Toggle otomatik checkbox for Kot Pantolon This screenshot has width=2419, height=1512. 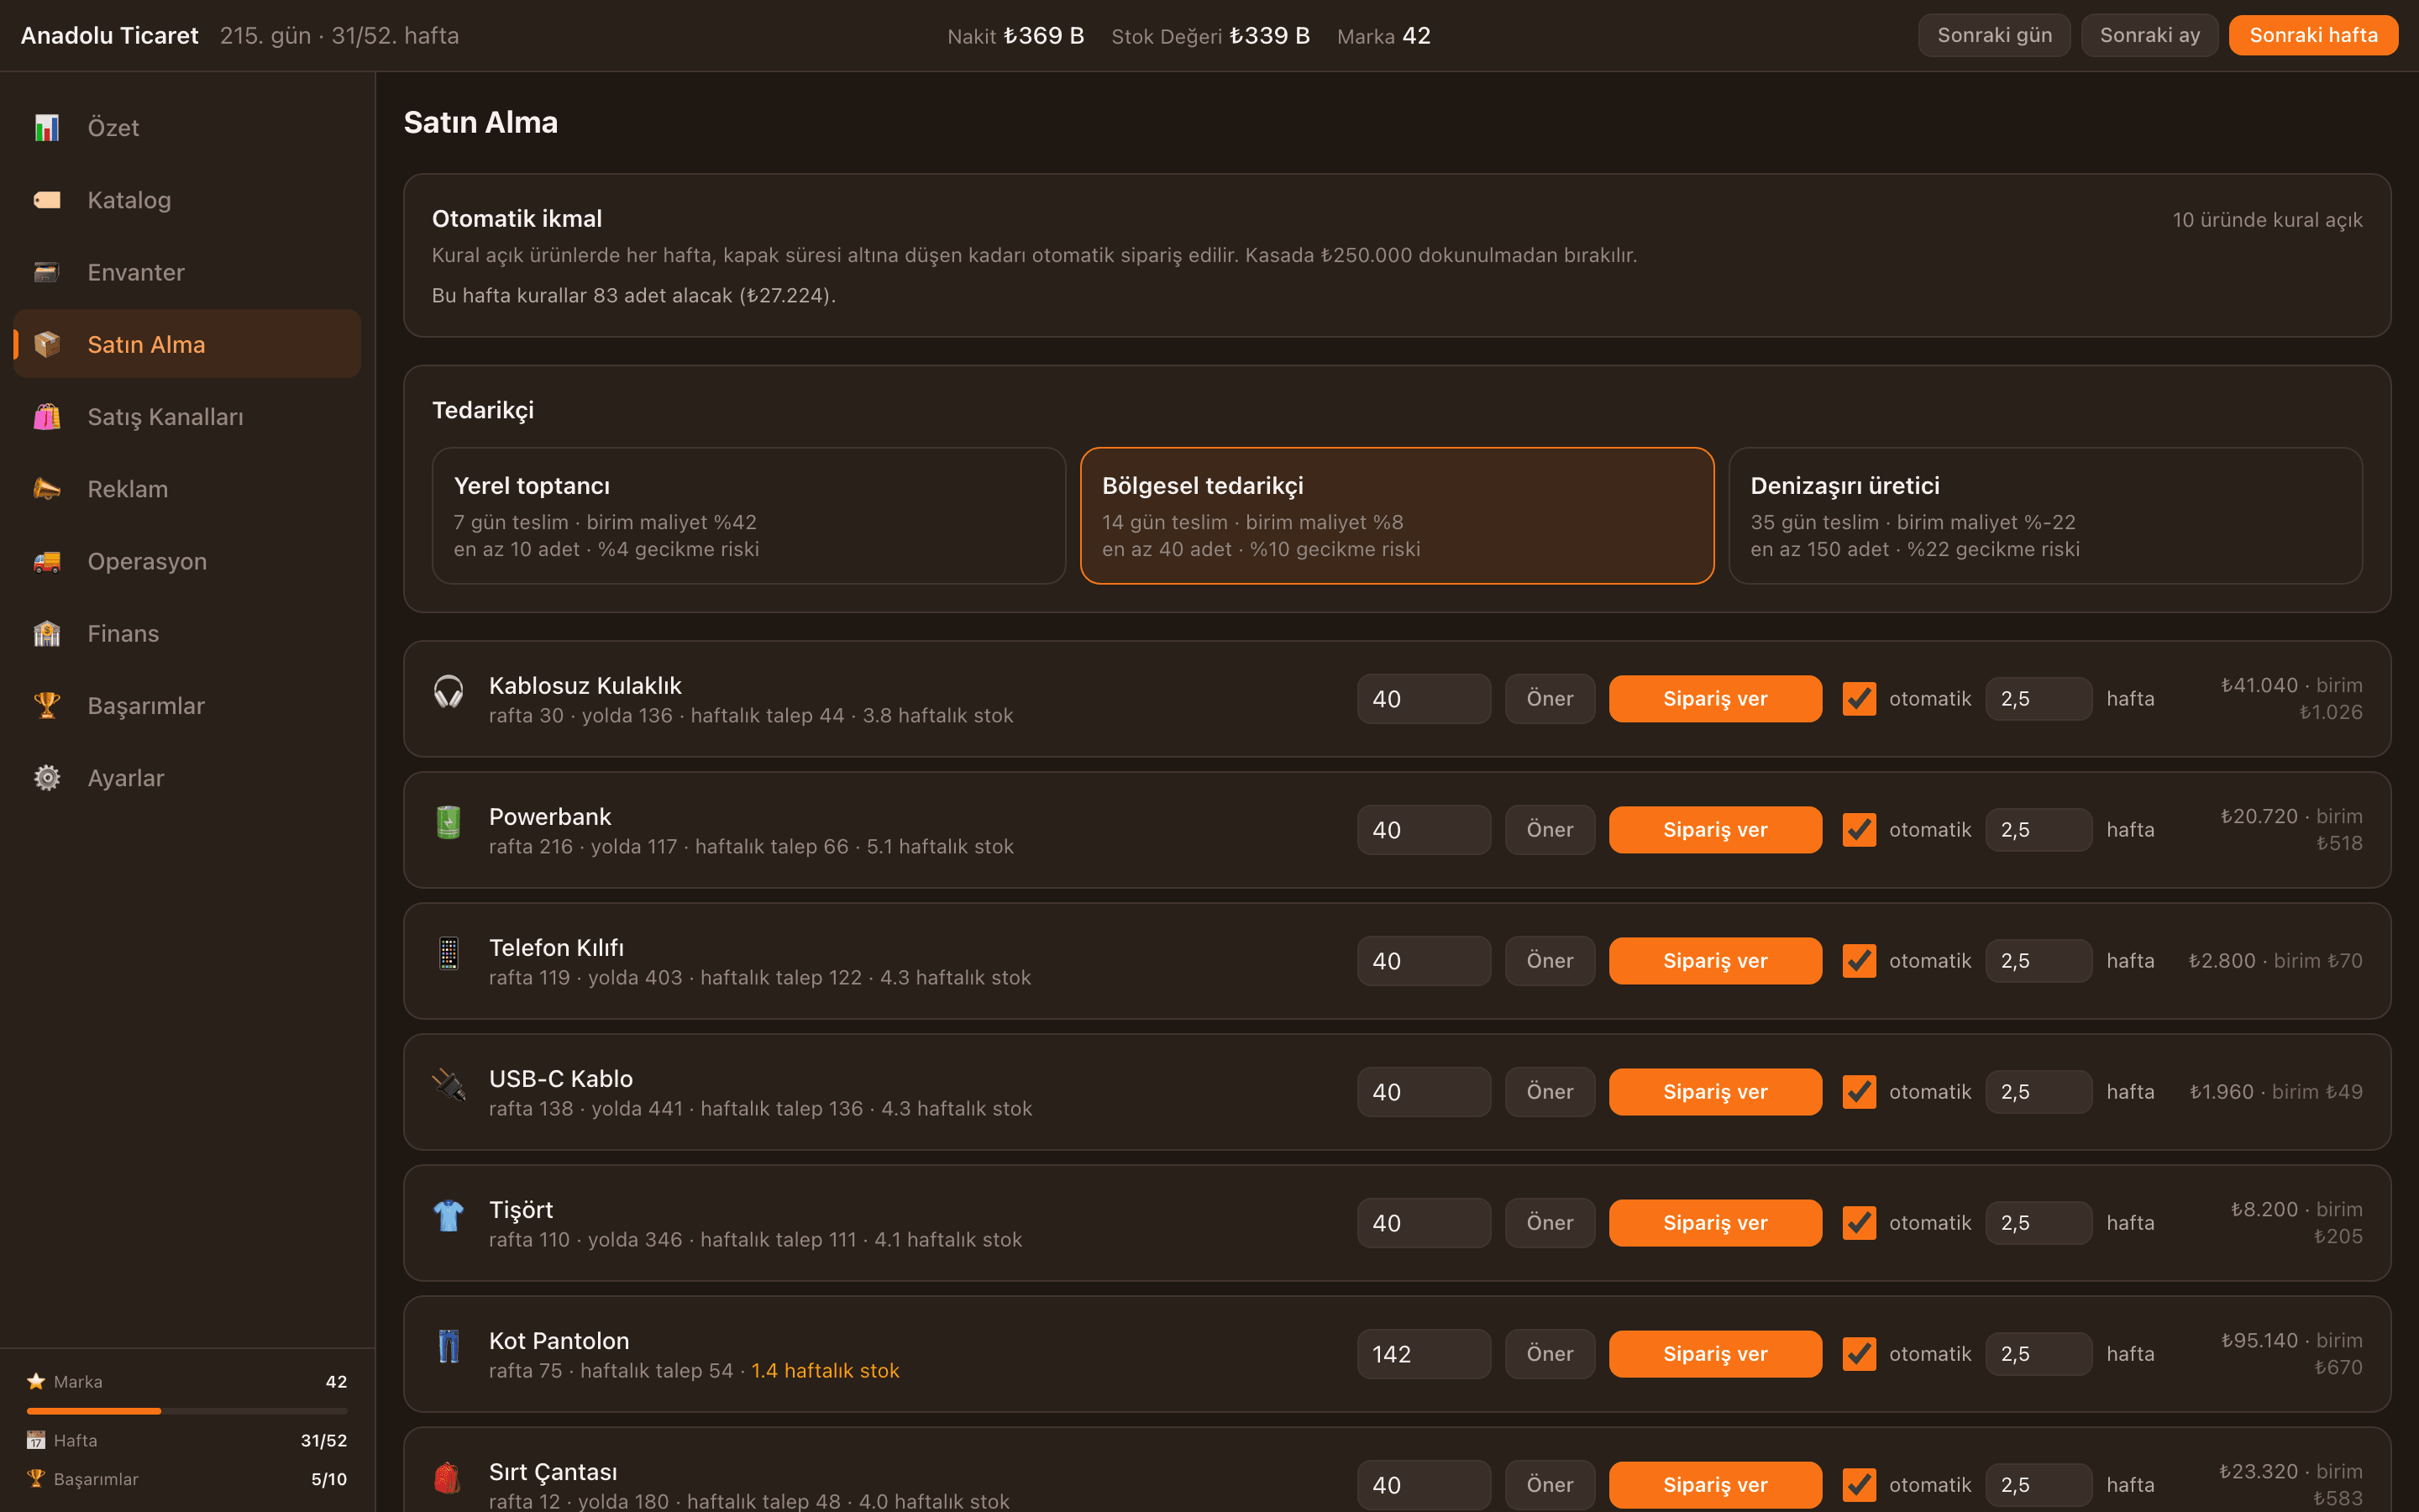pos(1860,1354)
